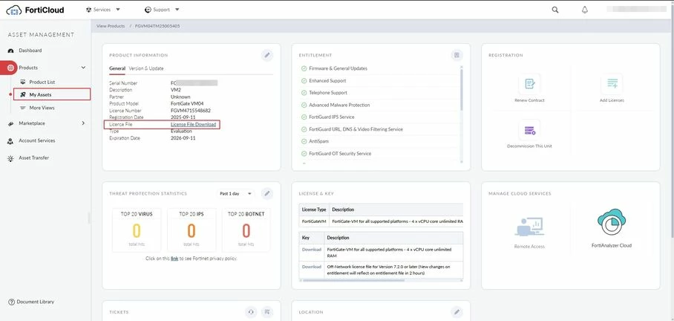Open the Remote Access cloud service
The width and height of the screenshot is (674, 321).
(529, 233)
